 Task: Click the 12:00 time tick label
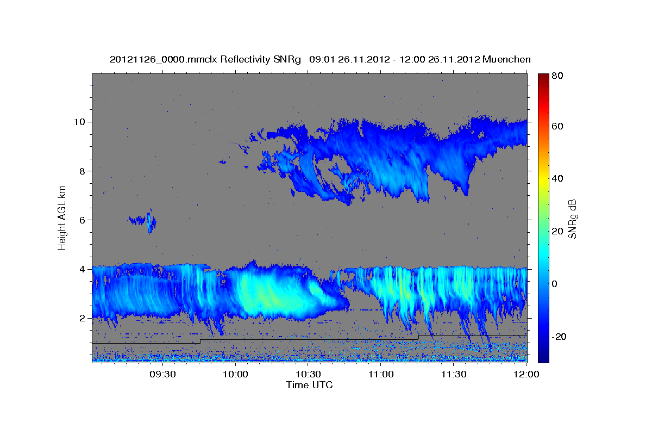(x=526, y=375)
